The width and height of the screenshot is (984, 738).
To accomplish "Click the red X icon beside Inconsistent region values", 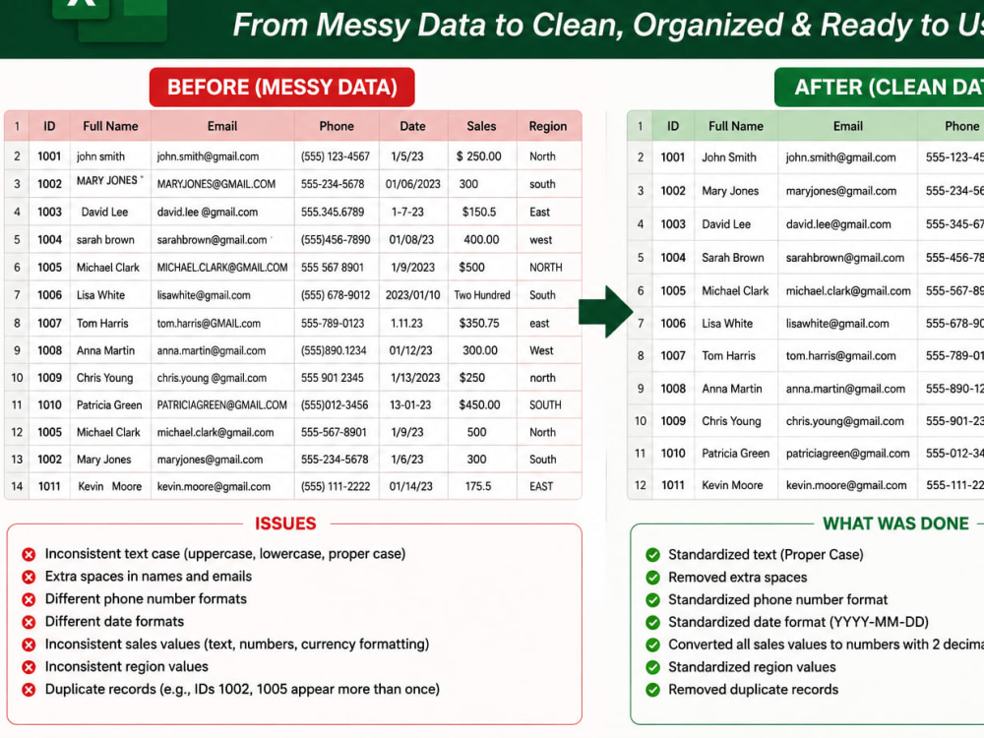I will point(29,667).
